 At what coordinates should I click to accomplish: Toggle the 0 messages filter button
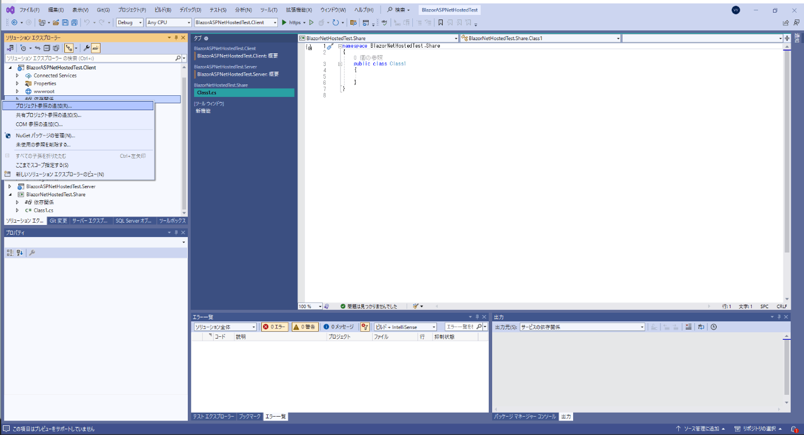point(338,327)
